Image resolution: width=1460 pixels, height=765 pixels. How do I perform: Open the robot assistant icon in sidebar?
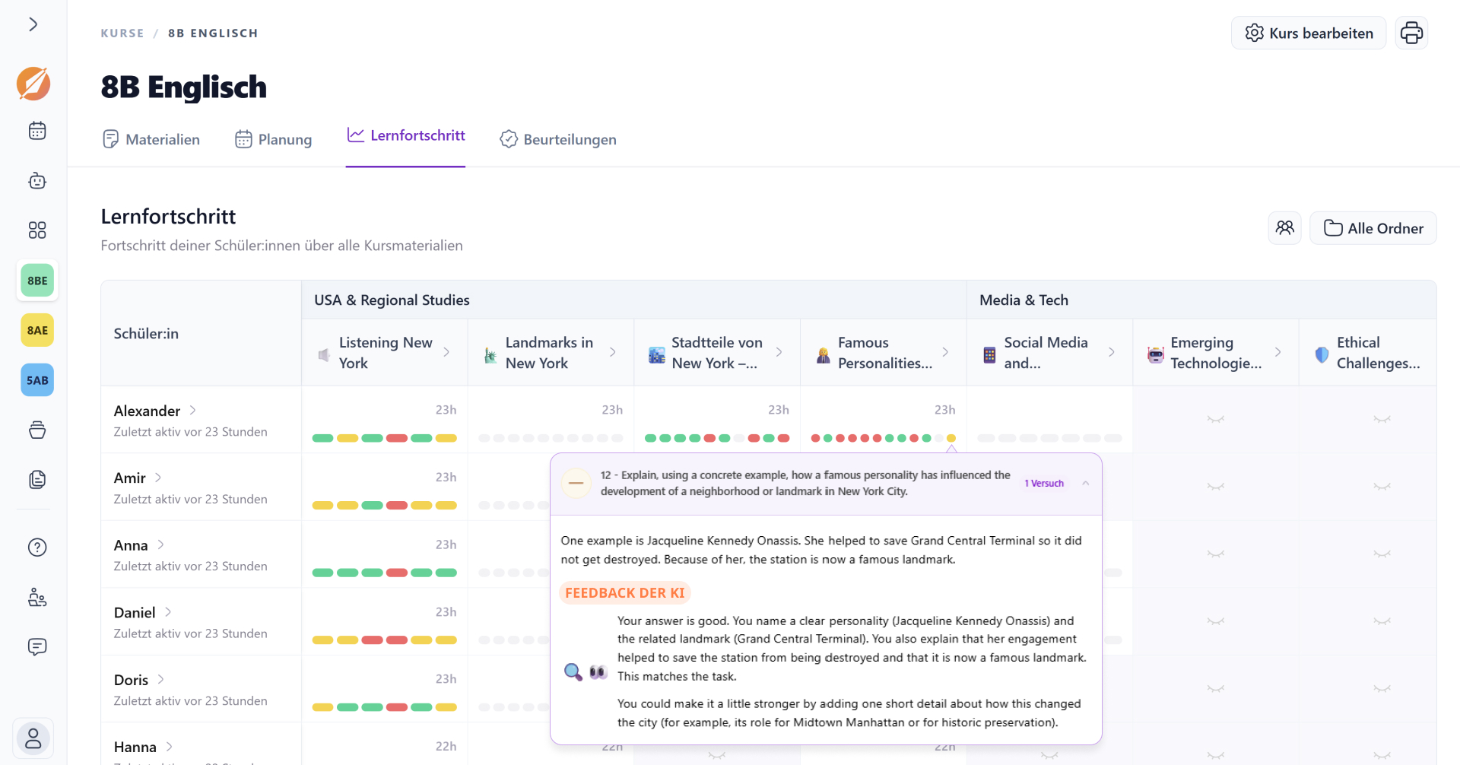(36, 181)
